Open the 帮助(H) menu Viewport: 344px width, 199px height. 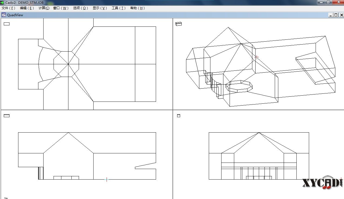point(138,8)
